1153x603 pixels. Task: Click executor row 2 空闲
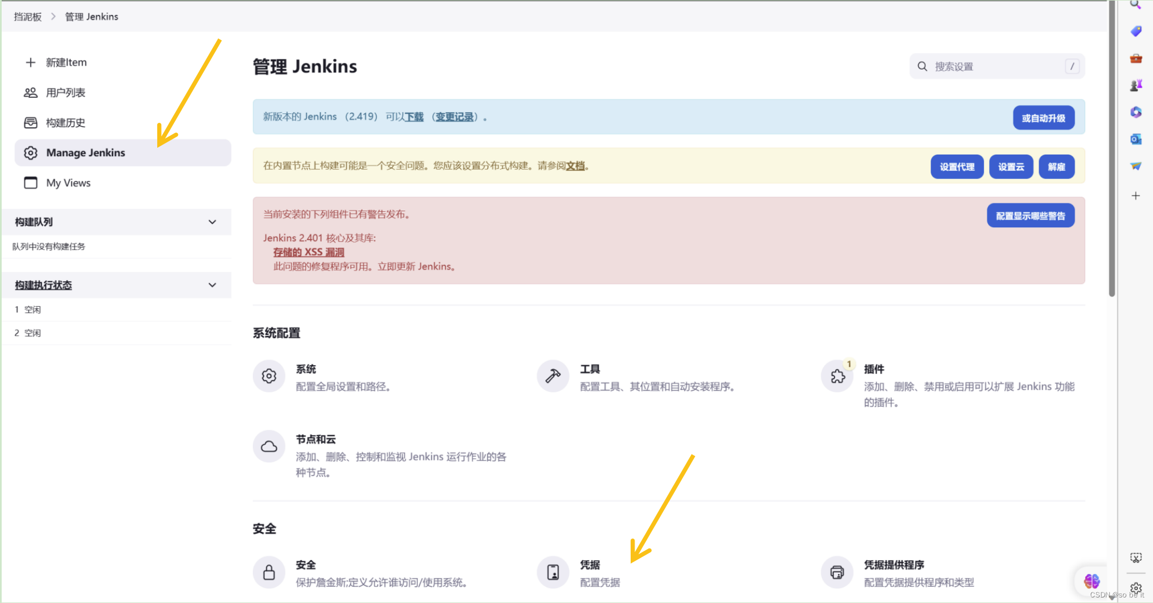[x=117, y=333]
